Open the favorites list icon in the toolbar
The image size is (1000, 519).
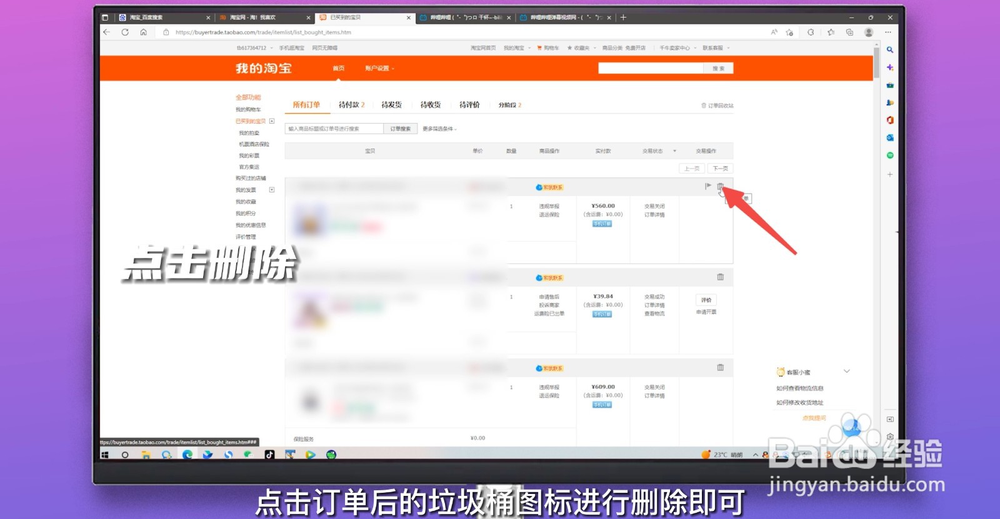831,32
